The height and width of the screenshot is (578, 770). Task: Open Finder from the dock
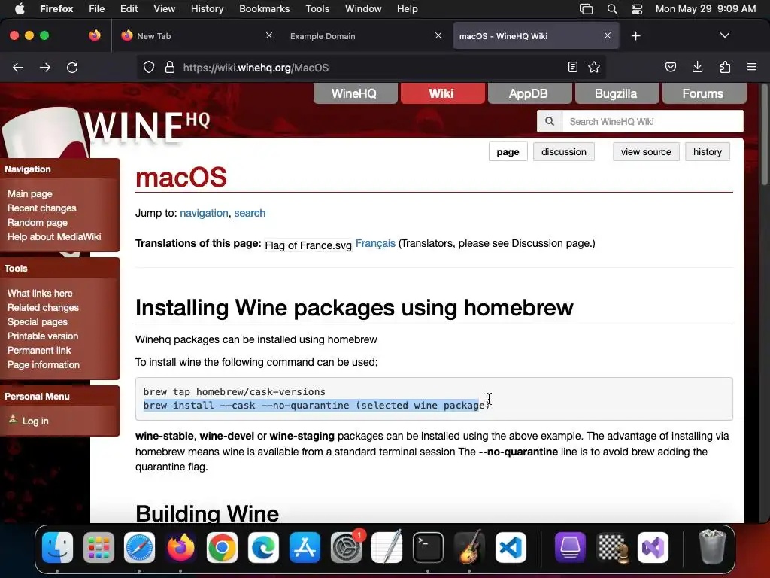pos(57,548)
